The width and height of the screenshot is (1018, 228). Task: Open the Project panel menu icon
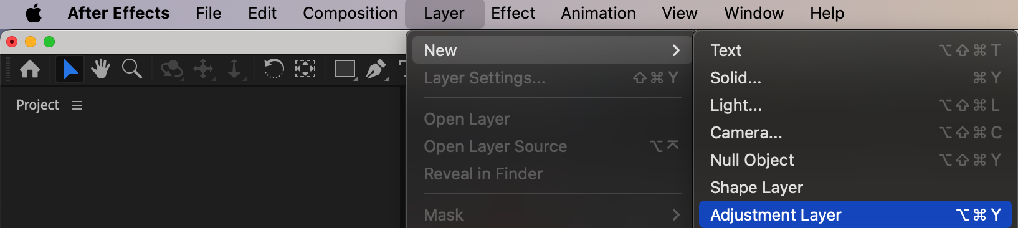[x=77, y=105]
